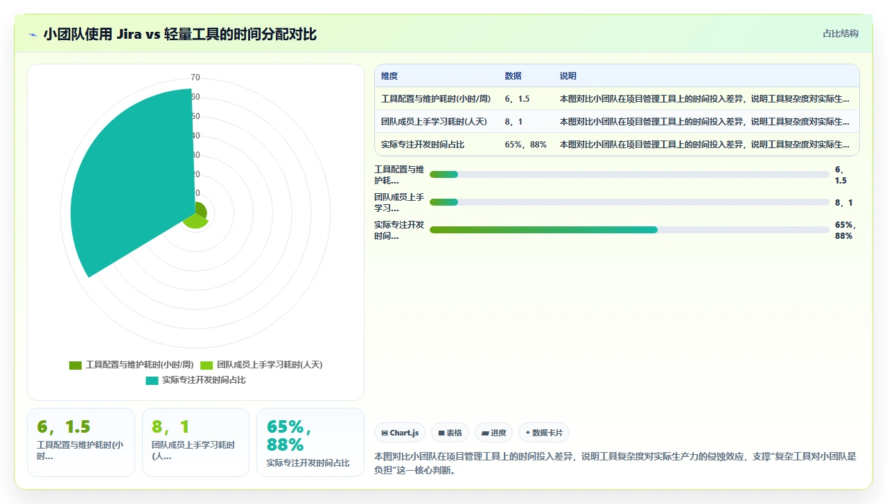Click the chart axis label 70

[195, 78]
